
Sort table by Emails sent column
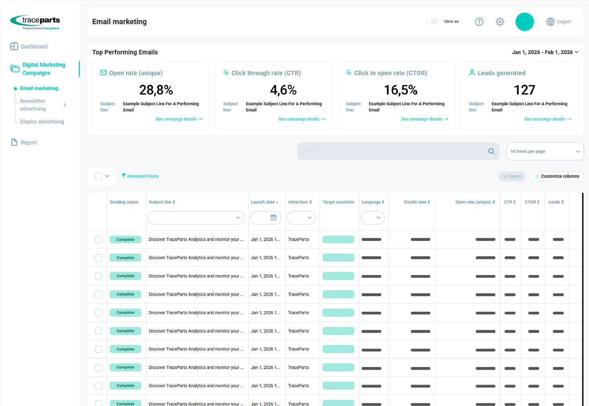point(417,202)
